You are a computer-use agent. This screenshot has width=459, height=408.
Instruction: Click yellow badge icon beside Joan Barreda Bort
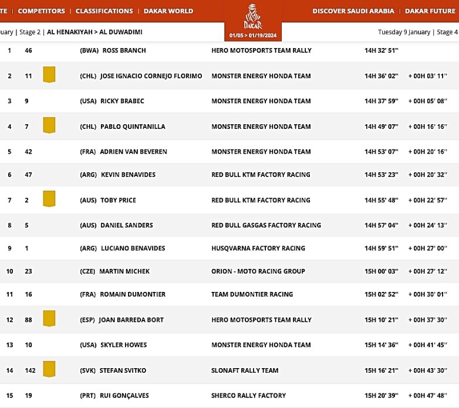coord(49,318)
